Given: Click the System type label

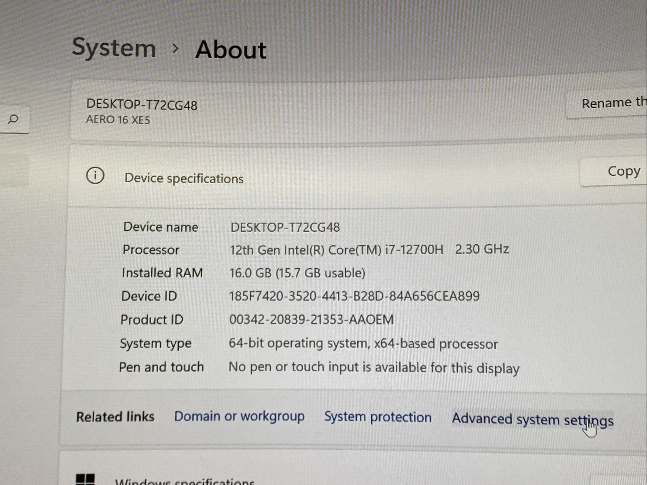Looking at the screenshot, I should pyautogui.click(x=155, y=343).
